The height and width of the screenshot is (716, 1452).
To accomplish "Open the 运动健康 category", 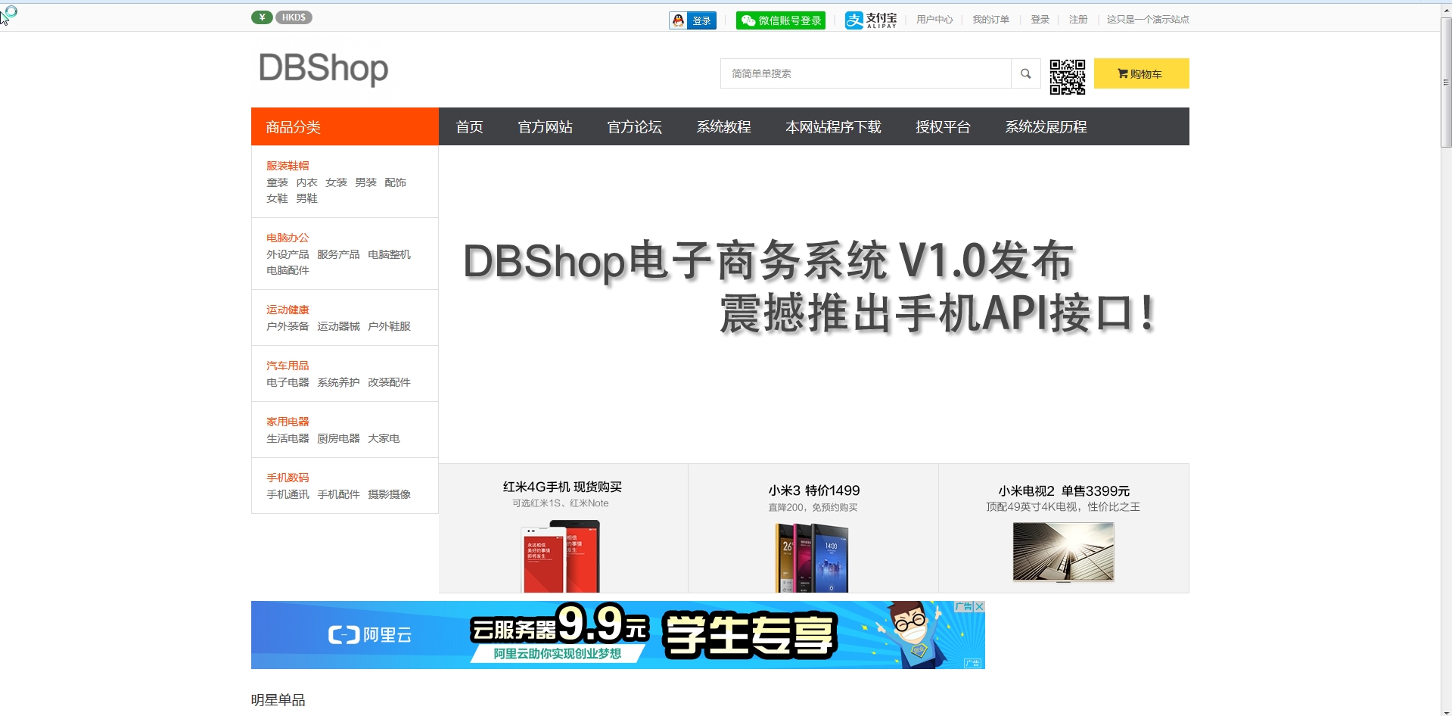I will click(288, 310).
